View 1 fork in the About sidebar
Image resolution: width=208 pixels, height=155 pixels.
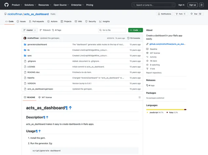point(152,69)
